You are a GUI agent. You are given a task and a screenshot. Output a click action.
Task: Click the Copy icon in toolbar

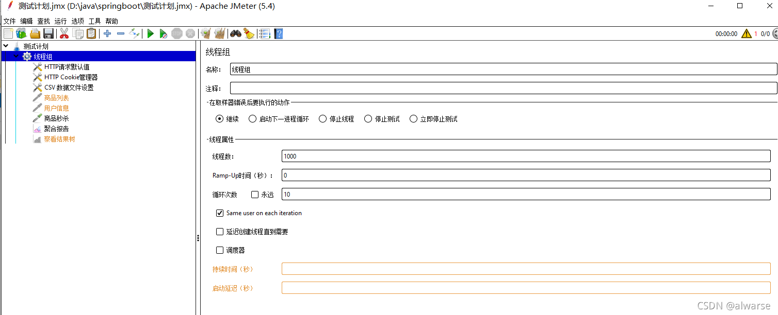(x=78, y=34)
